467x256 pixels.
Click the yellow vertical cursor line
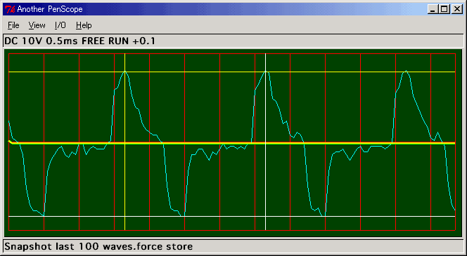pyautogui.click(x=124, y=178)
